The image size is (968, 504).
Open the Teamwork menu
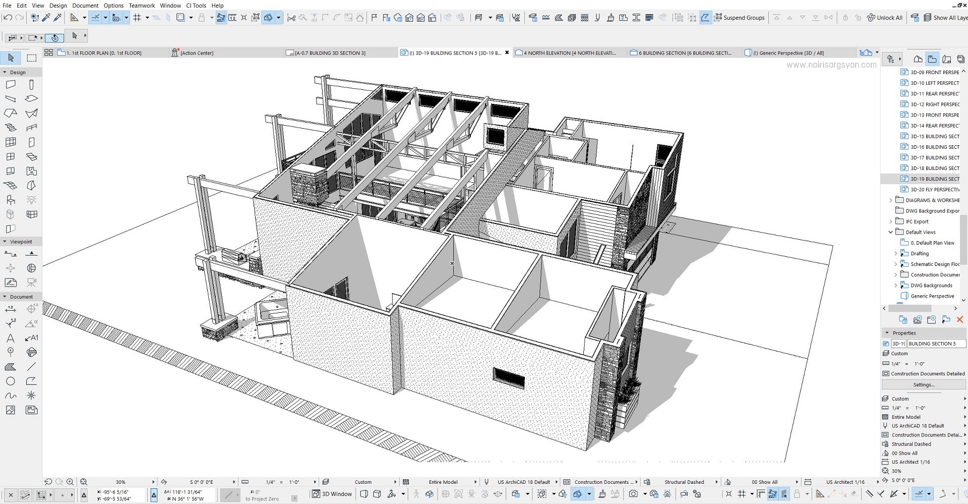142,6
